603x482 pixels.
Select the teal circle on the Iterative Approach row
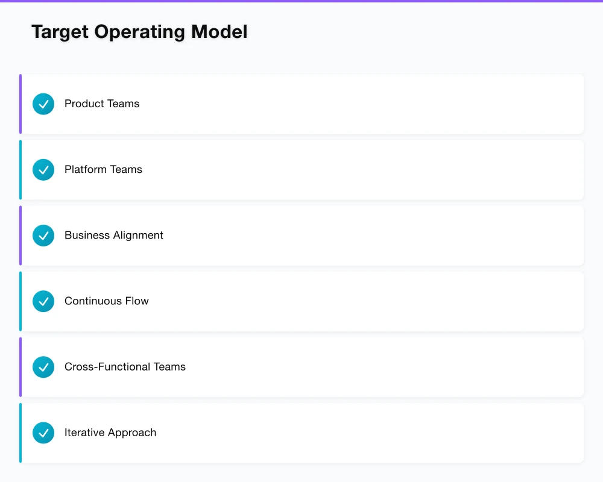43,432
